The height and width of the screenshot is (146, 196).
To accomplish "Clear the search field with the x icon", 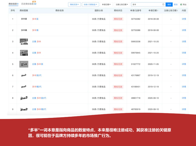I will (163, 4).
